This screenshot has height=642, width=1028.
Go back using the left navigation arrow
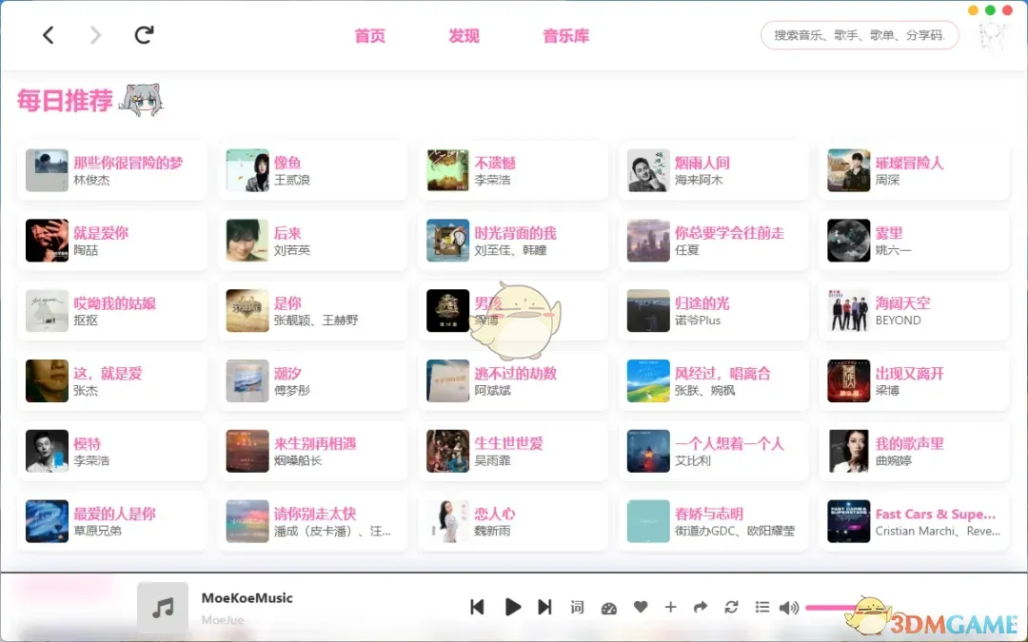(x=49, y=34)
